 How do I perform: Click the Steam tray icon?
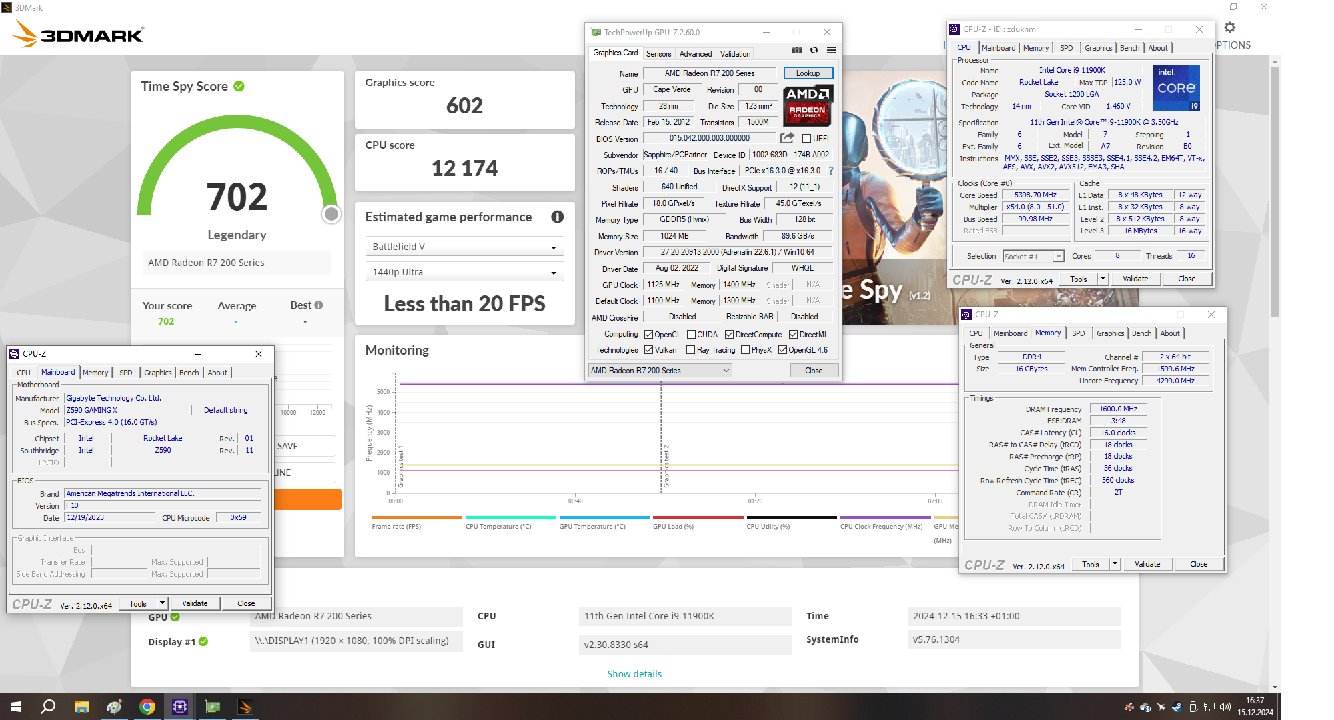pos(1177,707)
